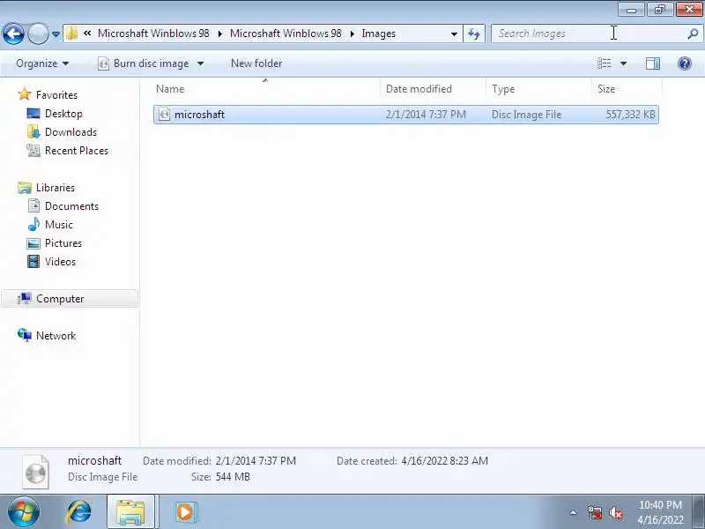This screenshot has width=705, height=529.
Task: Open the Organize menu
Action: 42,63
